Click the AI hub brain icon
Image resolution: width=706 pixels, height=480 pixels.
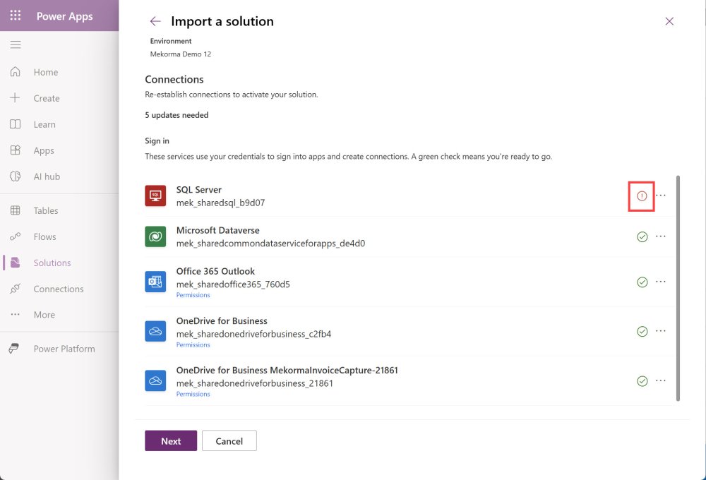pos(16,176)
